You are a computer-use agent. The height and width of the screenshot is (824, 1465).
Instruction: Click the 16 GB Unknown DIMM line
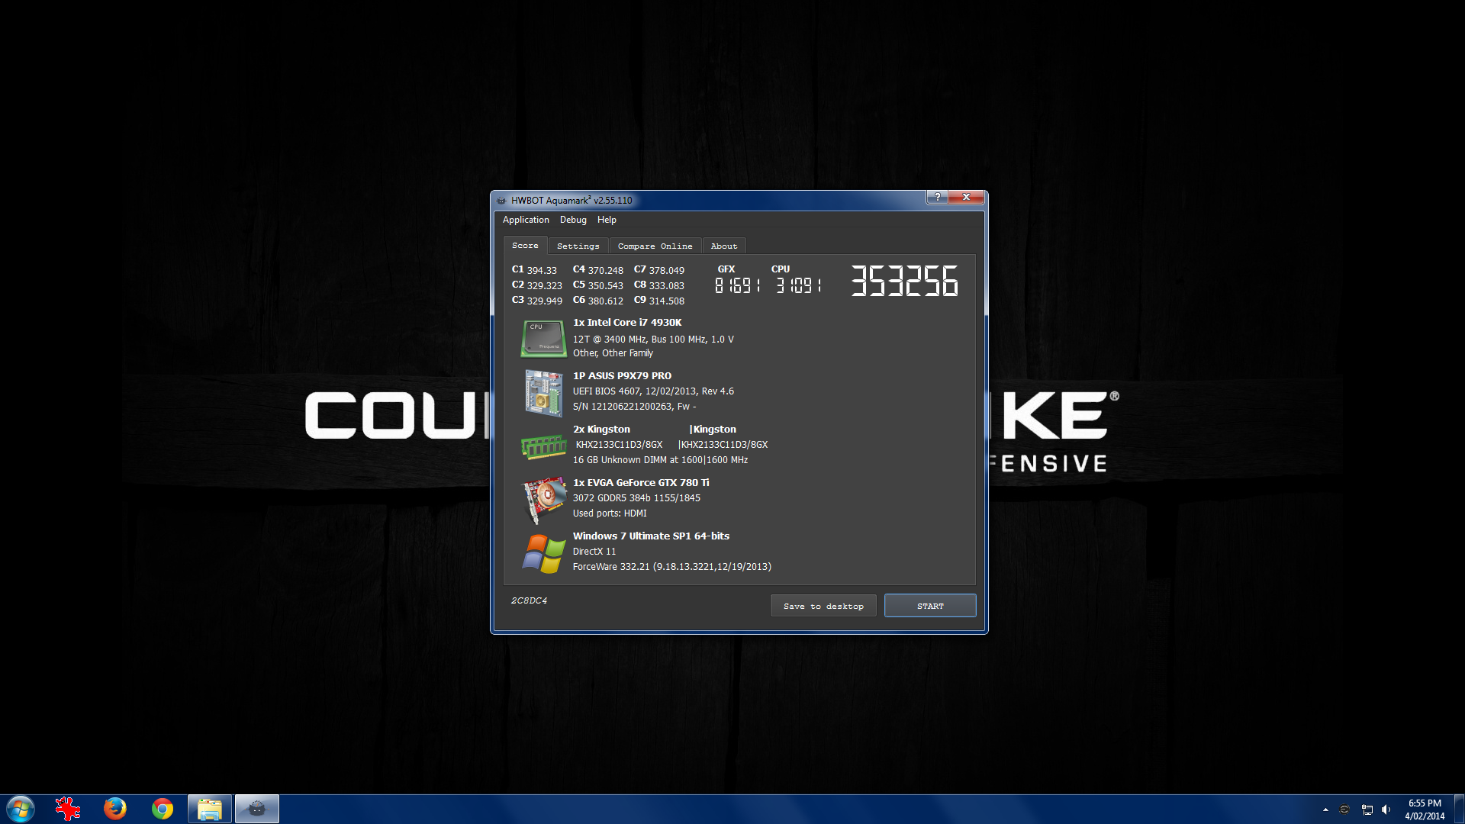(660, 460)
